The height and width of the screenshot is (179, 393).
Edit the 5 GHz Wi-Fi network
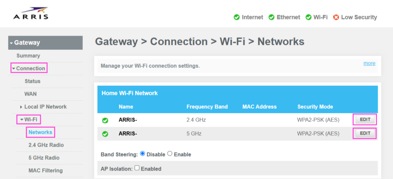tap(365, 133)
